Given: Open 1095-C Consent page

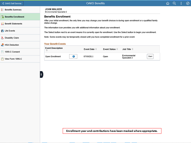Looking at the screenshot, I should click(20, 52).
